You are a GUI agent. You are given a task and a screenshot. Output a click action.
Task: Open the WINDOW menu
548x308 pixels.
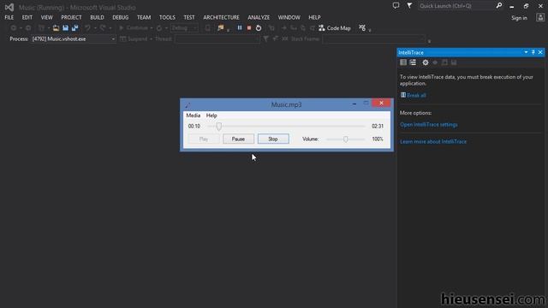click(289, 17)
